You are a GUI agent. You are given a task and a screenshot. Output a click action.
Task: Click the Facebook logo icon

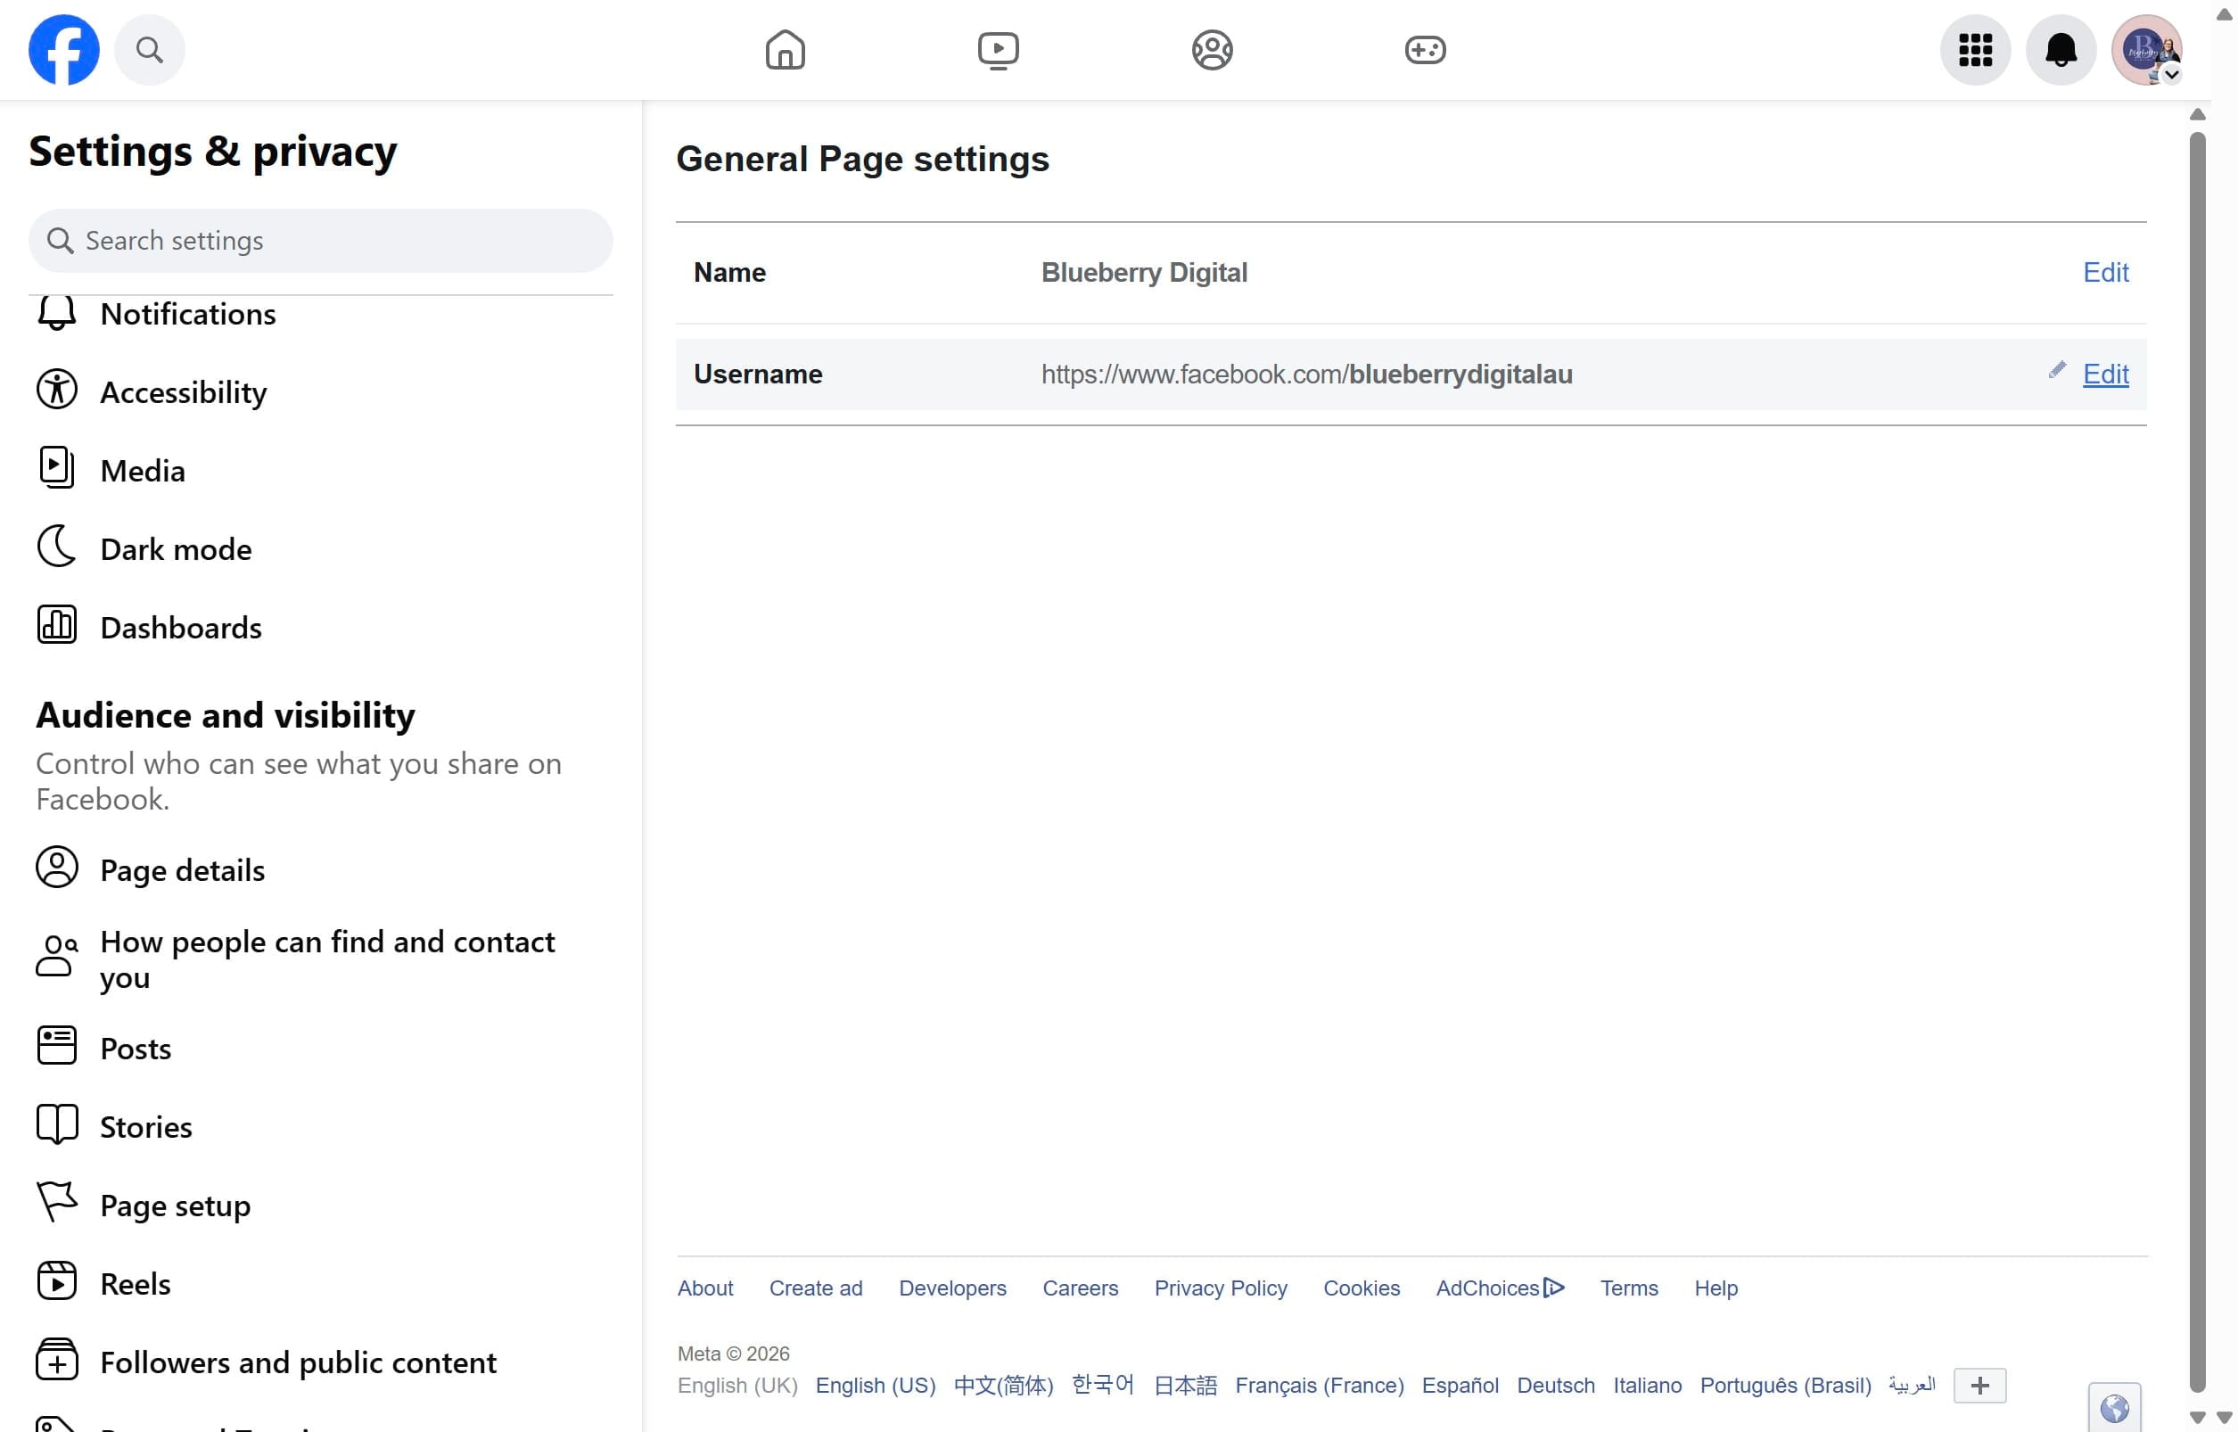(x=63, y=49)
